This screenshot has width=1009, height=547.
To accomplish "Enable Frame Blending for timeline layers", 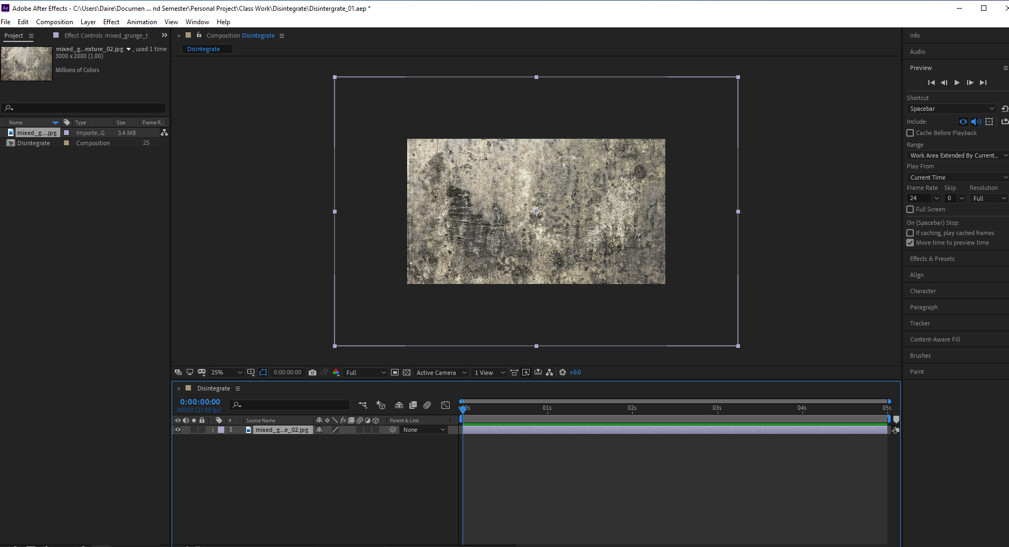I will 413,405.
